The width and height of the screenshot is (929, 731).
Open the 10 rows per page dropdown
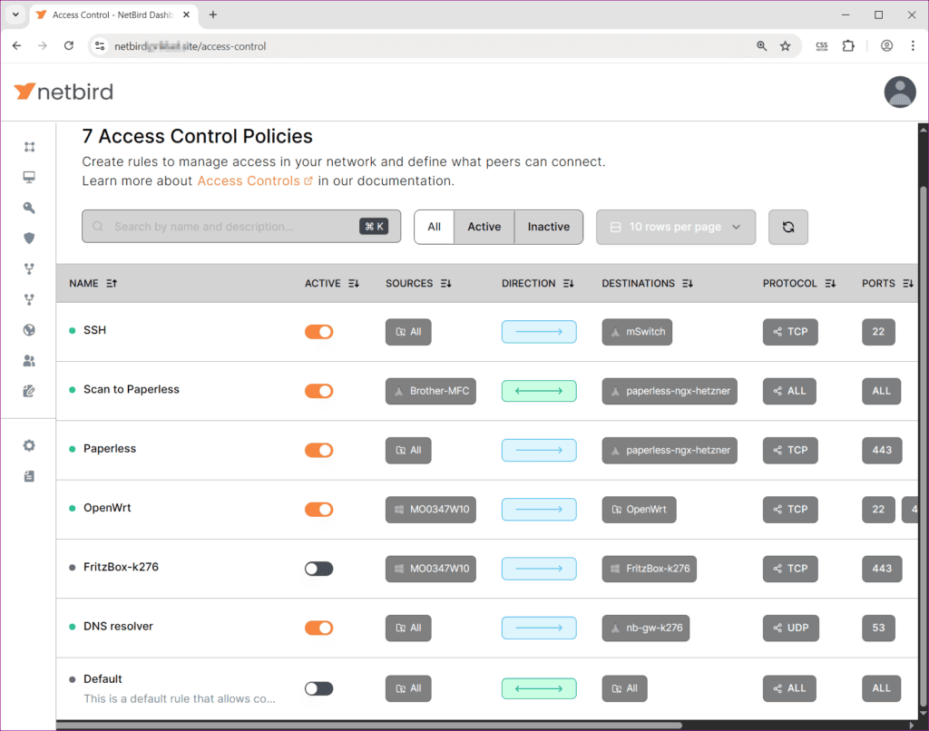coord(675,227)
